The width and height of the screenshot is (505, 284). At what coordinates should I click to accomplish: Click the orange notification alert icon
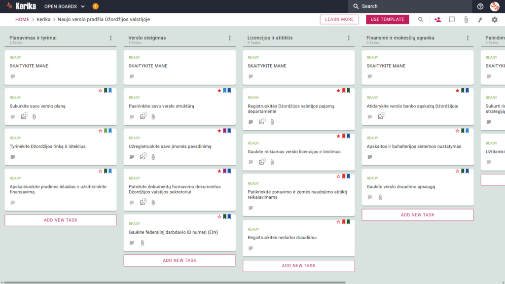pos(95,6)
